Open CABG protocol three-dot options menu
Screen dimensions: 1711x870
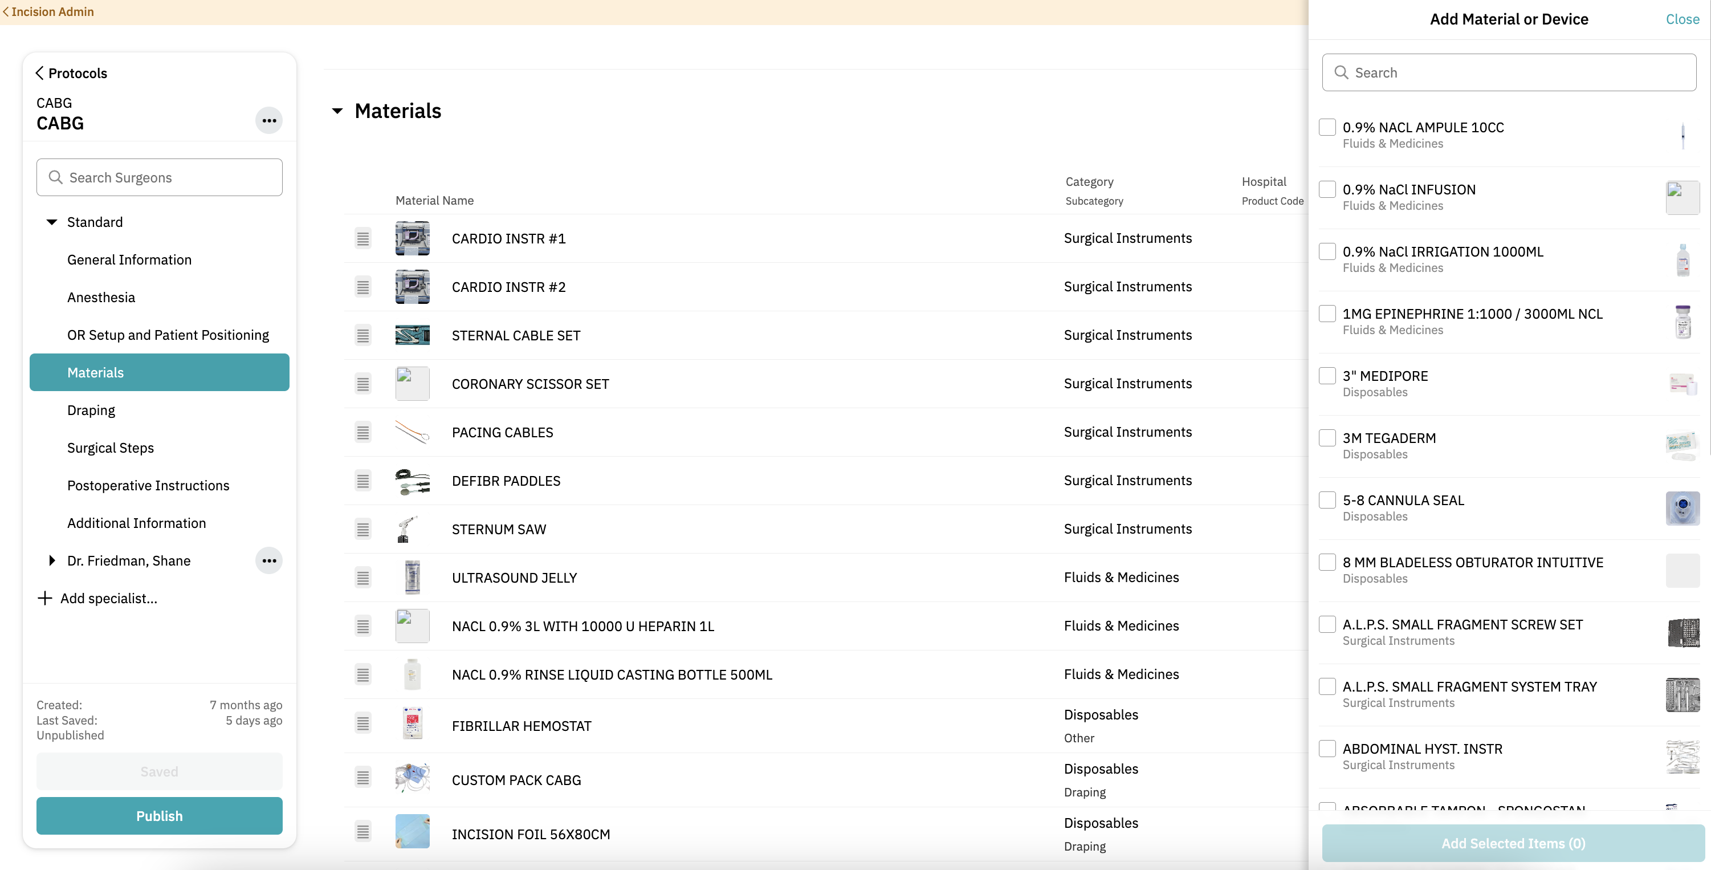tap(268, 120)
